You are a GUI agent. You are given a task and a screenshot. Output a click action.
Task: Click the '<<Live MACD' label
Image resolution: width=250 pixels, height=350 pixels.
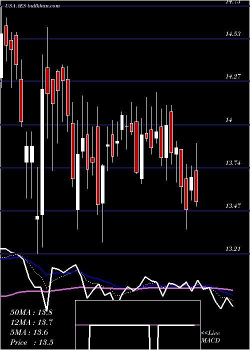[210, 336]
